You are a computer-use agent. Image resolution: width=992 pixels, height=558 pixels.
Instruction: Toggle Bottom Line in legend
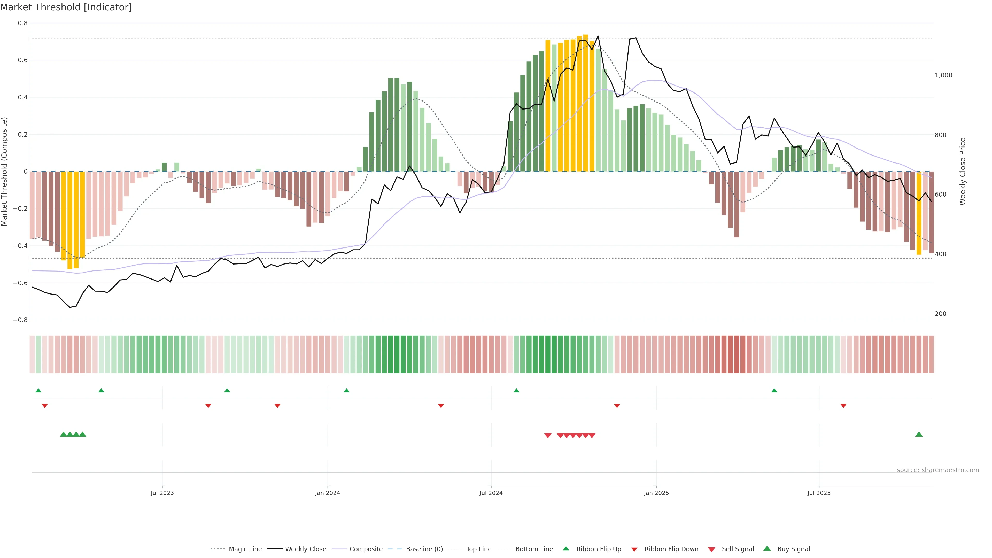coord(534,549)
